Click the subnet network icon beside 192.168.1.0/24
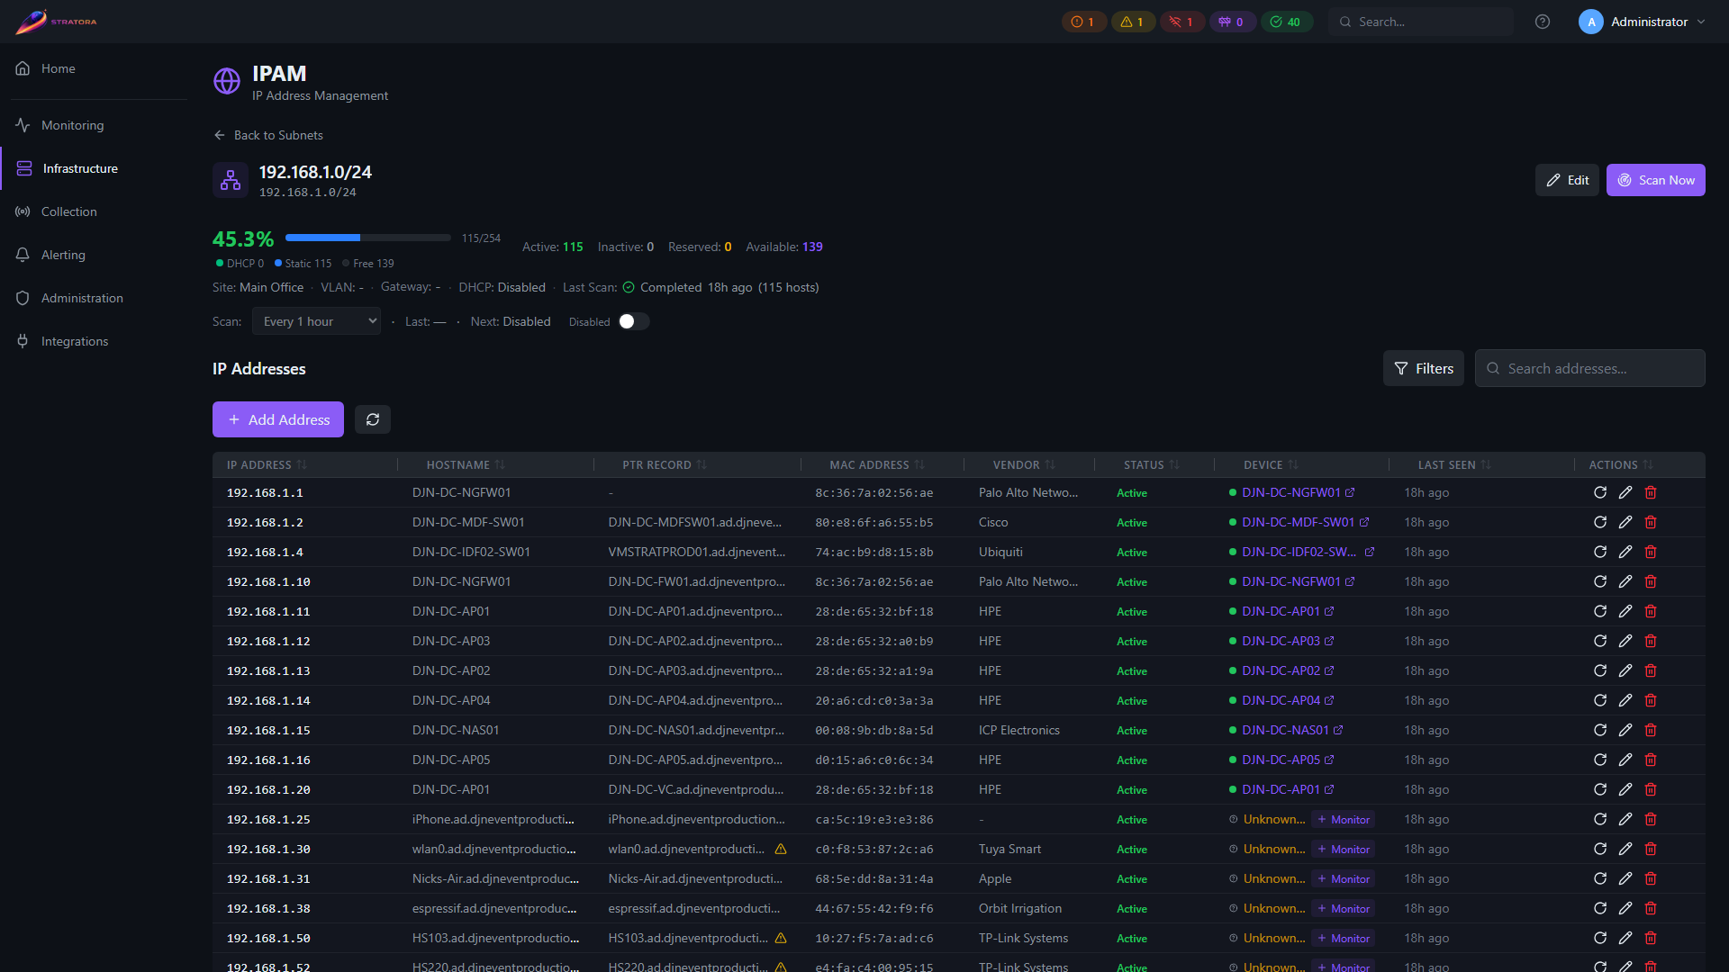Screen dimensions: 1729x972 click(231, 180)
